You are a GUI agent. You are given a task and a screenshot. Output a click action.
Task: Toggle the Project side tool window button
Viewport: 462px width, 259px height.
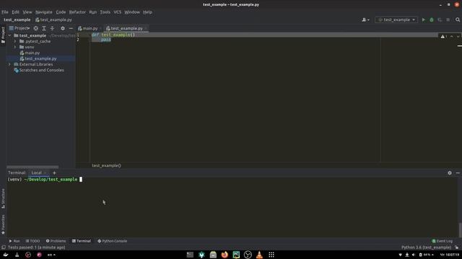tap(3, 35)
